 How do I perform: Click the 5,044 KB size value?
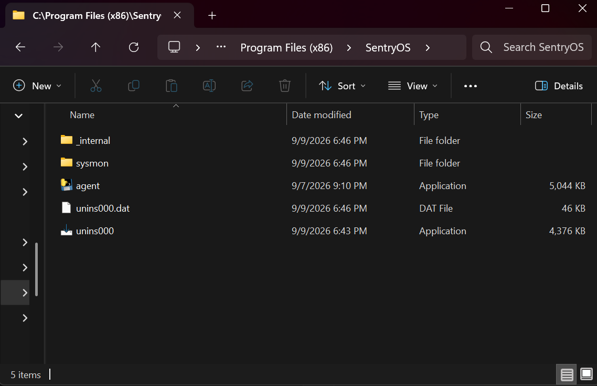(x=567, y=185)
